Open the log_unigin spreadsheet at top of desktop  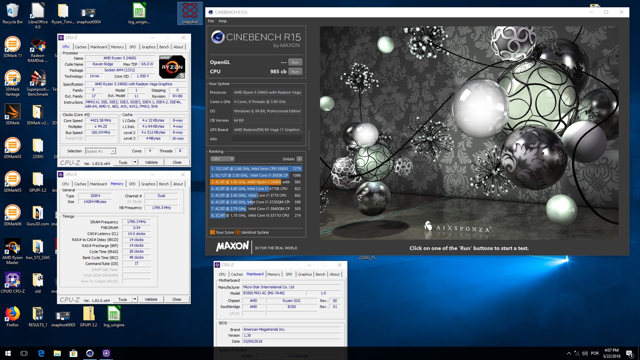139,13
